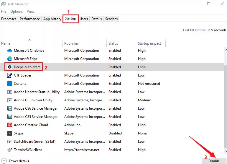Open the Options menu
This screenshot has width=227, height=164.
[17, 12]
